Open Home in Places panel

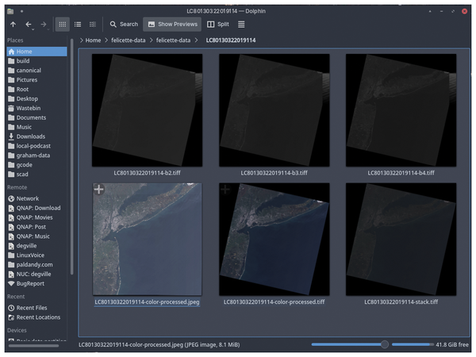(x=36, y=52)
